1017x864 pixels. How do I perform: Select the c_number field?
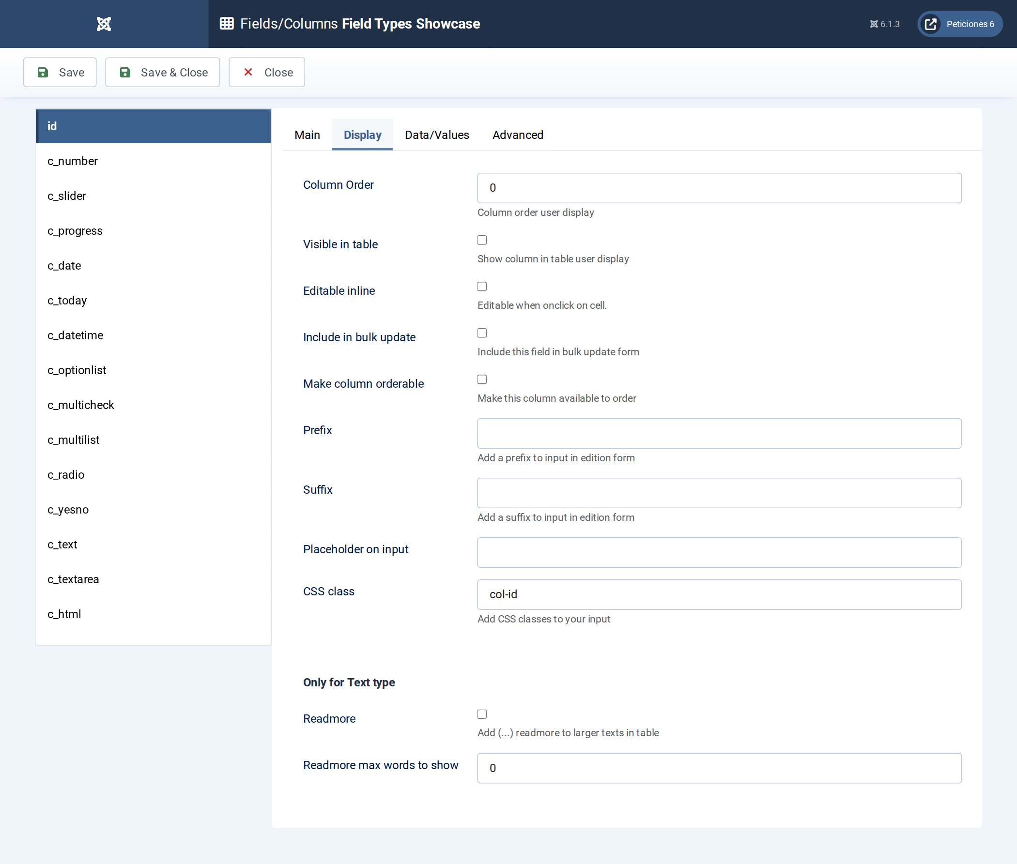[154, 161]
